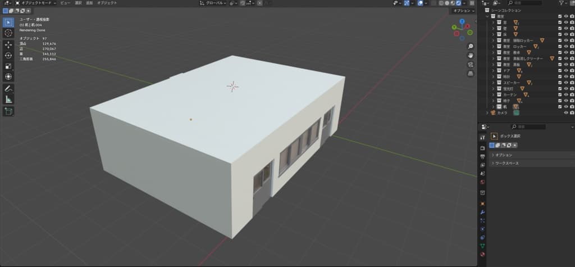
Task: Open the オブジェクトモード mode dropdown
Action: coord(35,3)
